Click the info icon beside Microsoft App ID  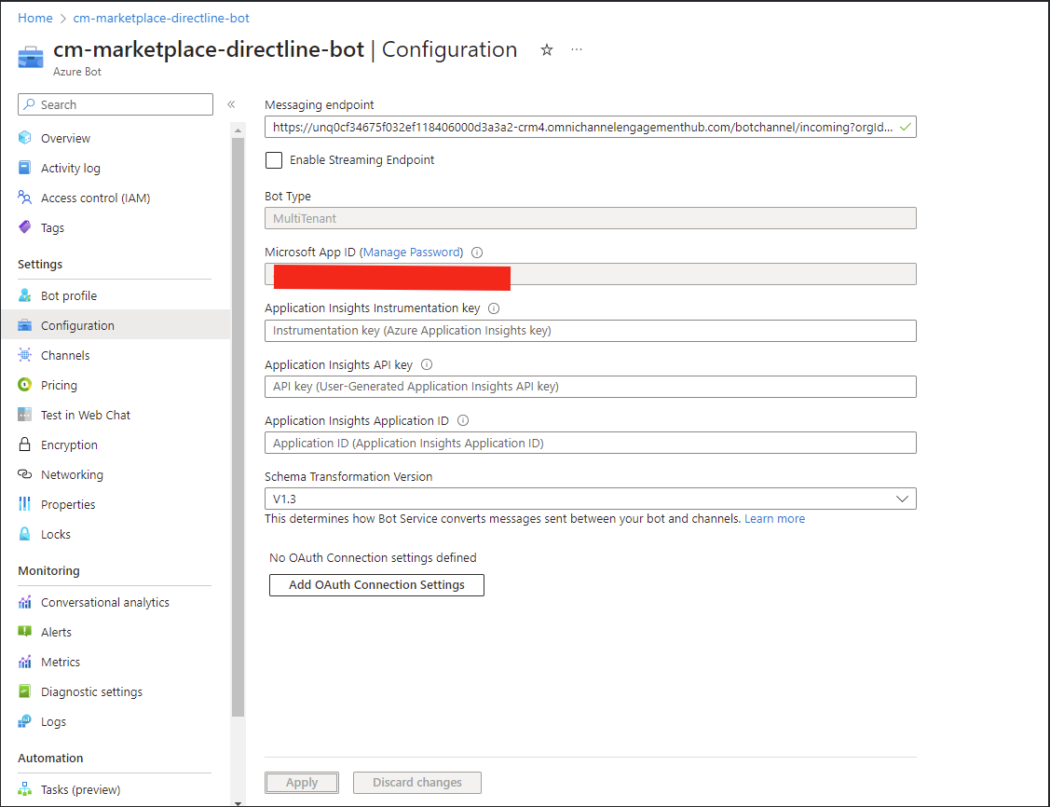[x=477, y=253]
